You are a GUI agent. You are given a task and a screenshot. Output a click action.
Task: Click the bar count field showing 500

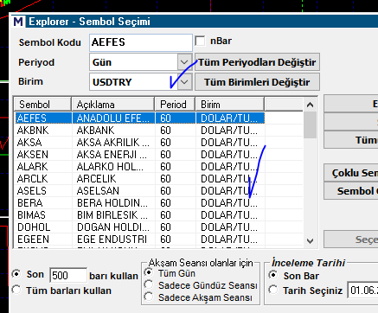[x=68, y=275]
